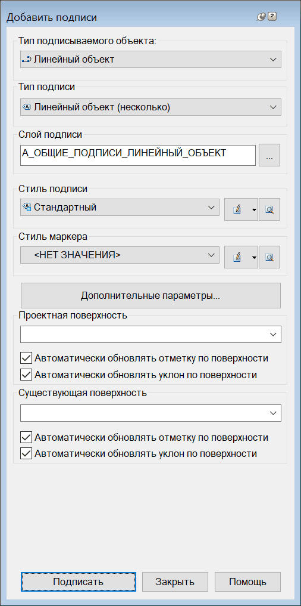Screen dimensions: 301x606
Task: Open the 'Стандартный' label style dropdown
Action: pos(120,208)
